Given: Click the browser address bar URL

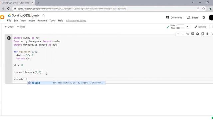Looking at the screenshot, I should pyautogui.click(x=72, y=9).
